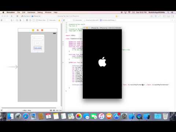Open Calendar from the Dock
This screenshot has height=132, width=176.
point(48,116)
